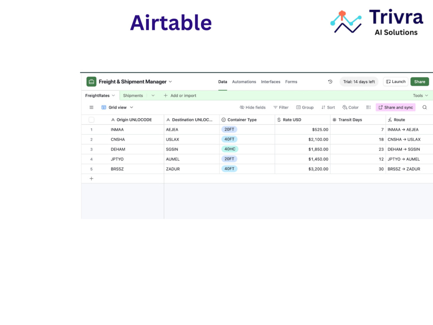433x325 pixels.
Task: Open FreightRates table dropdown arrow
Action: [113, 96]
